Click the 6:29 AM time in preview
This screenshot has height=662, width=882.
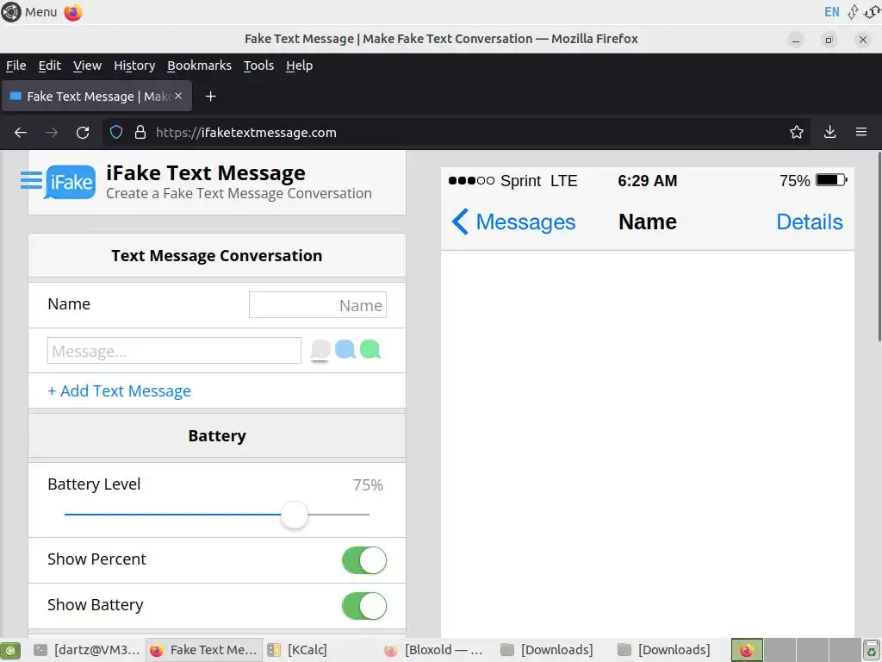(x=648, y=181)
